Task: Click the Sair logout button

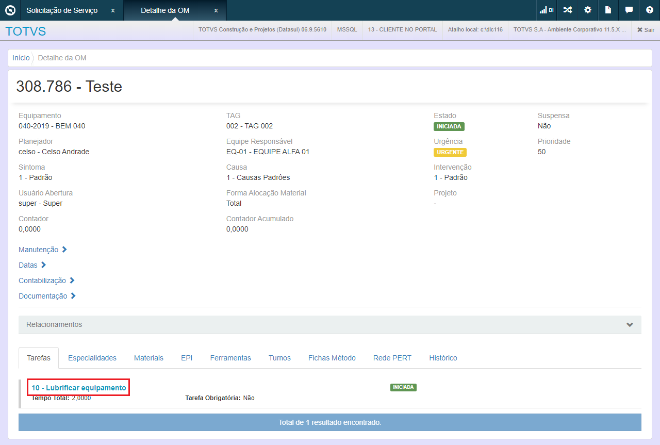Action: click(x=646, y=30)
